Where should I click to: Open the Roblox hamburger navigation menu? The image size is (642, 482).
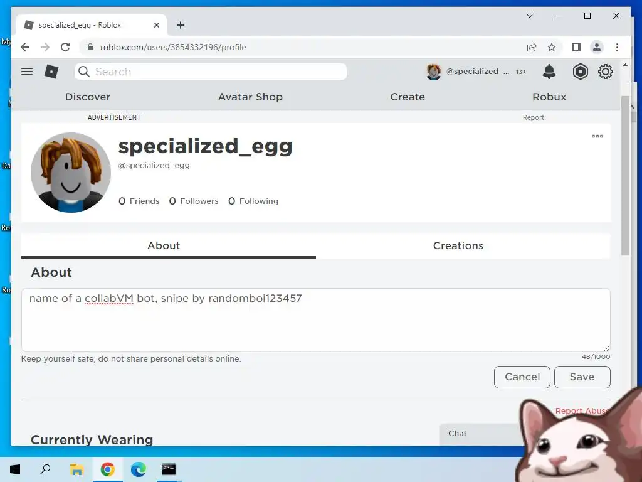point(27,72)
